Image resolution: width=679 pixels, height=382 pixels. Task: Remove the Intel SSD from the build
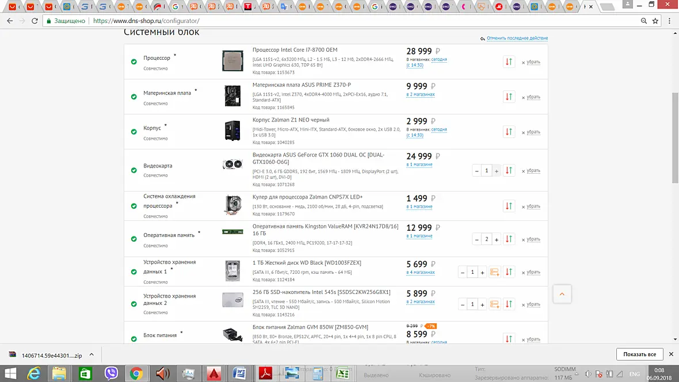[531, 304]
